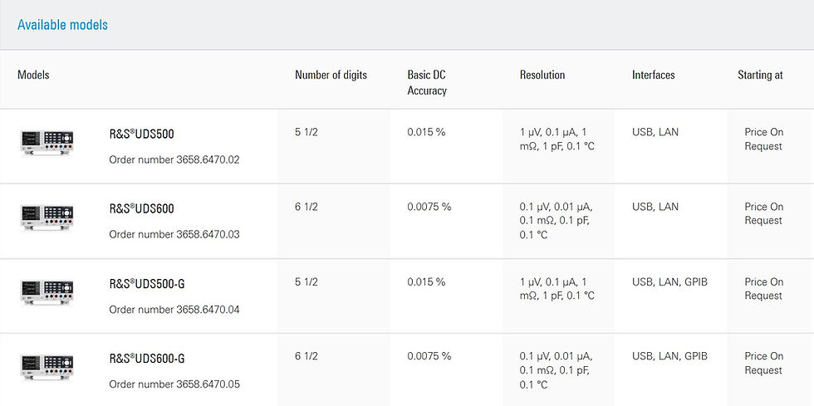
Task: Click the R&S UDS500 model name
Action: 141,135
